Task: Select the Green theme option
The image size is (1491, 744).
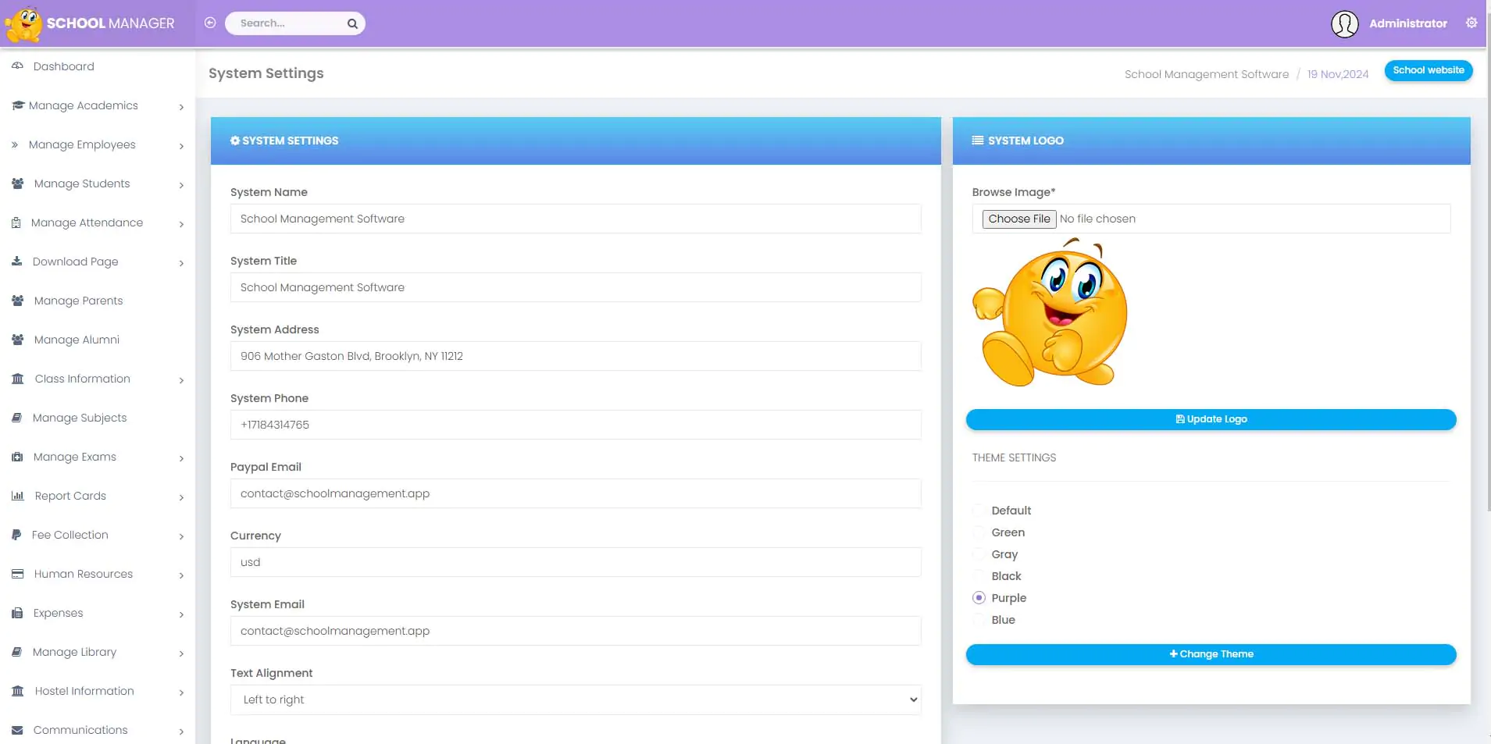Action: pos(979,532)
